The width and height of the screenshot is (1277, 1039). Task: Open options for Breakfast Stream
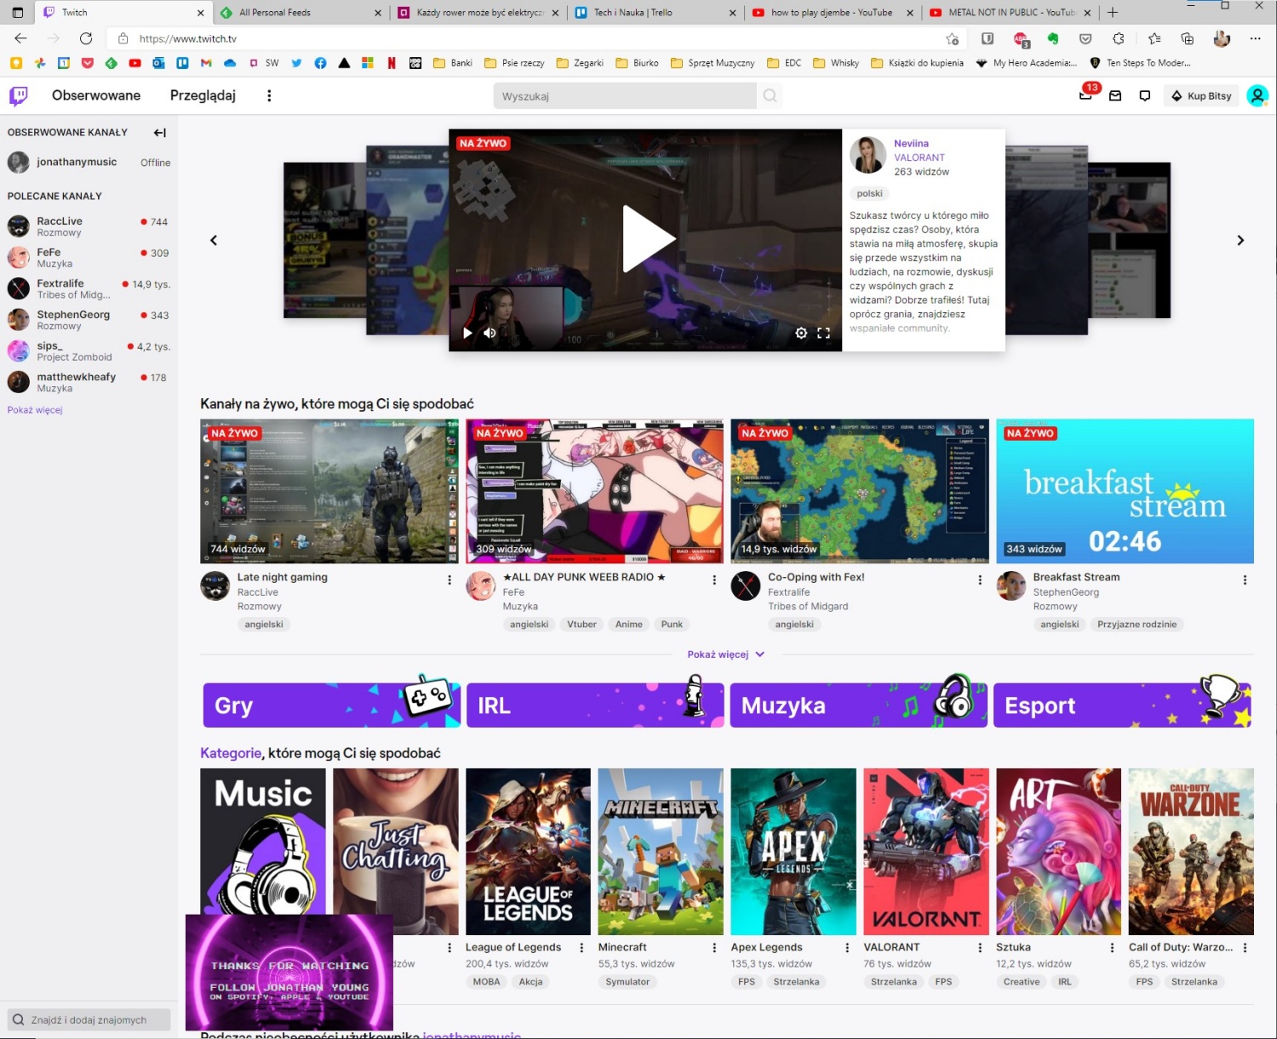click(1245, 579)
